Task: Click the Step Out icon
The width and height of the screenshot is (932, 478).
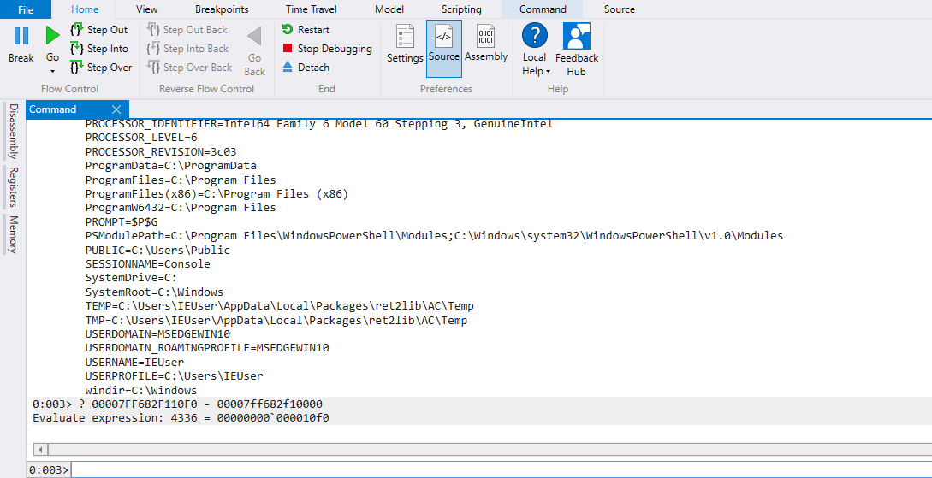Action: (x=76, y=30)
